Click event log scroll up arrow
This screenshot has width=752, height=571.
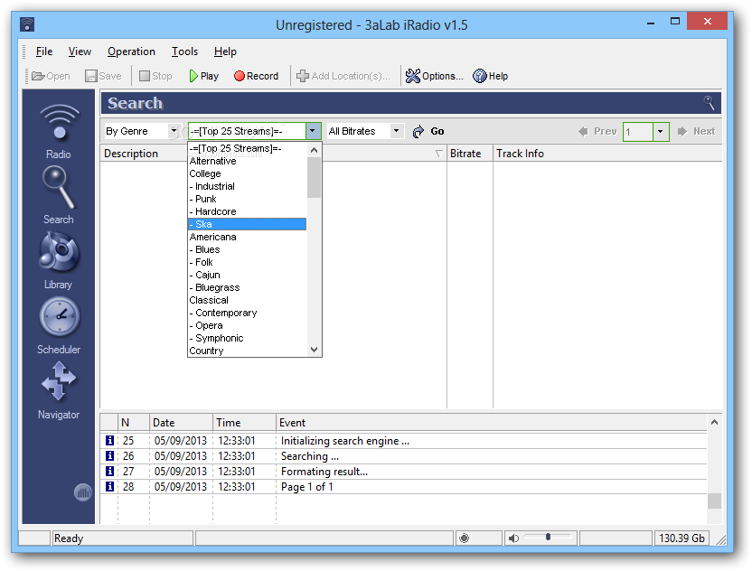[x=714, y=422]
